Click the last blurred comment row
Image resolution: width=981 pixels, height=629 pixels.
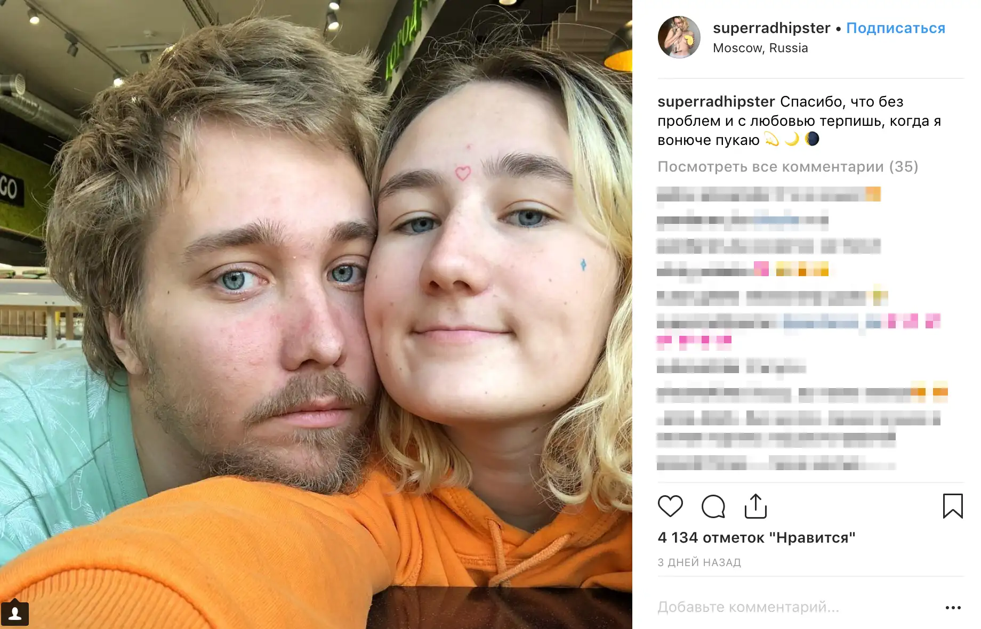[x=776, y=463]
